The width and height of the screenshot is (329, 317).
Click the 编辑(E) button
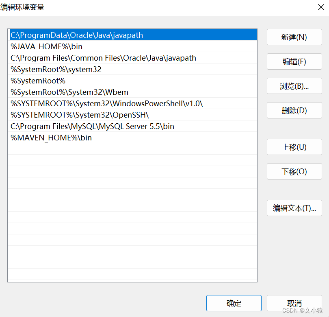[294, 61]
